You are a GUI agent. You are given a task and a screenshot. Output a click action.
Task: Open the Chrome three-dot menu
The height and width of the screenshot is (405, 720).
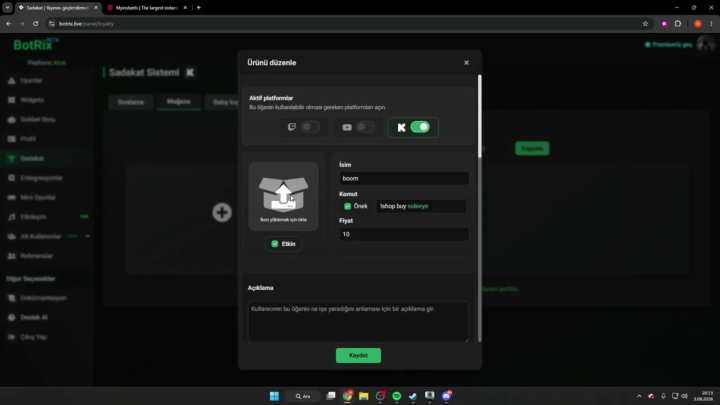712,24
